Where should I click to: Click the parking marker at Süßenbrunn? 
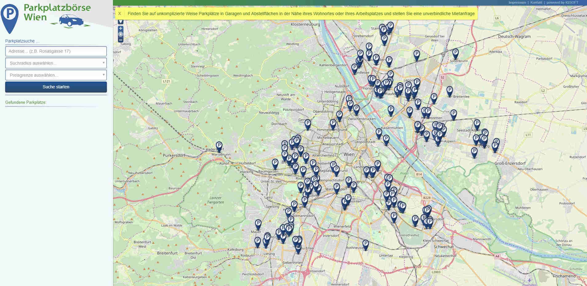(x=455, y=53)
